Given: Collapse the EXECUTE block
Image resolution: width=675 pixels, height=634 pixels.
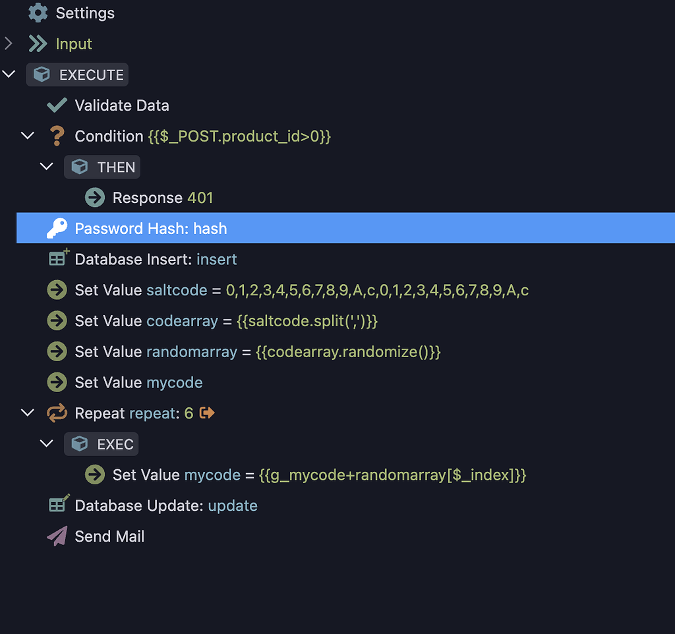Looking at the screenshot, I should [x=9, y=74].
